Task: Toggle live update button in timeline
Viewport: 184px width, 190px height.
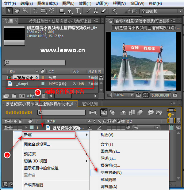Action: click(x=104, y=112)
